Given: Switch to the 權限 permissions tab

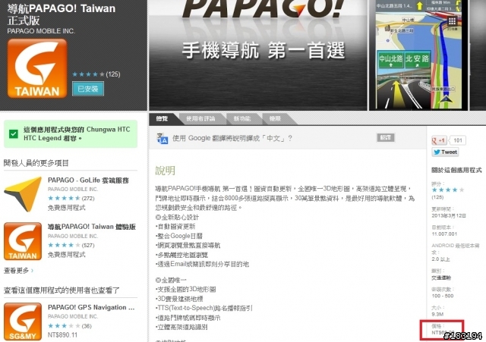Looking at the screenshot, I should (275, 118).
